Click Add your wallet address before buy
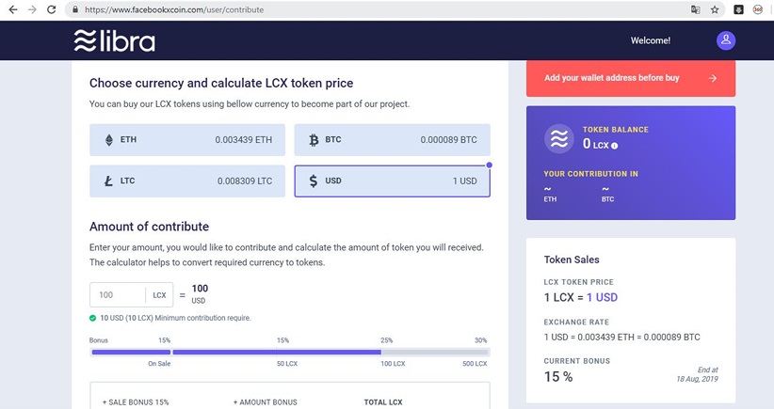Viewport: 774px width, 409px height. (612, 78)
